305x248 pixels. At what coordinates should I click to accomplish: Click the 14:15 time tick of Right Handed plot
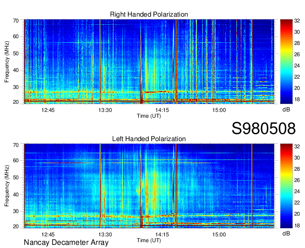tap(162, 110)
